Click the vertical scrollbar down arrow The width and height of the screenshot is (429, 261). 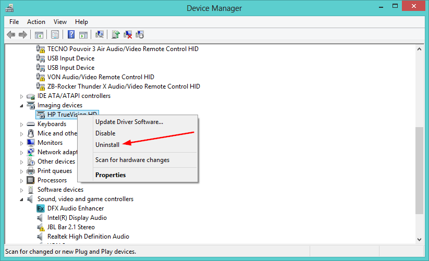tap(419, 240)
